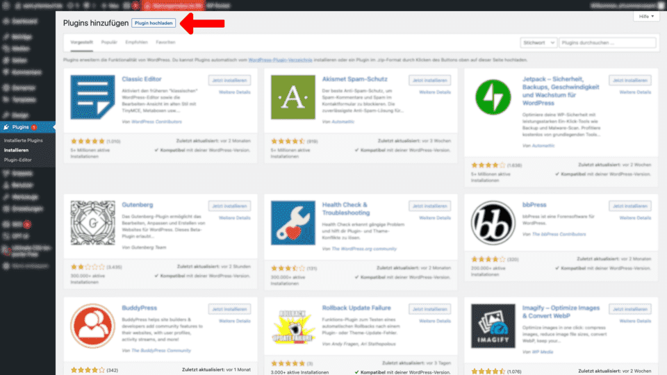Open Weitere Details for Imagify
Viewport: 667px width, 375px height.
tap(635, 321)
